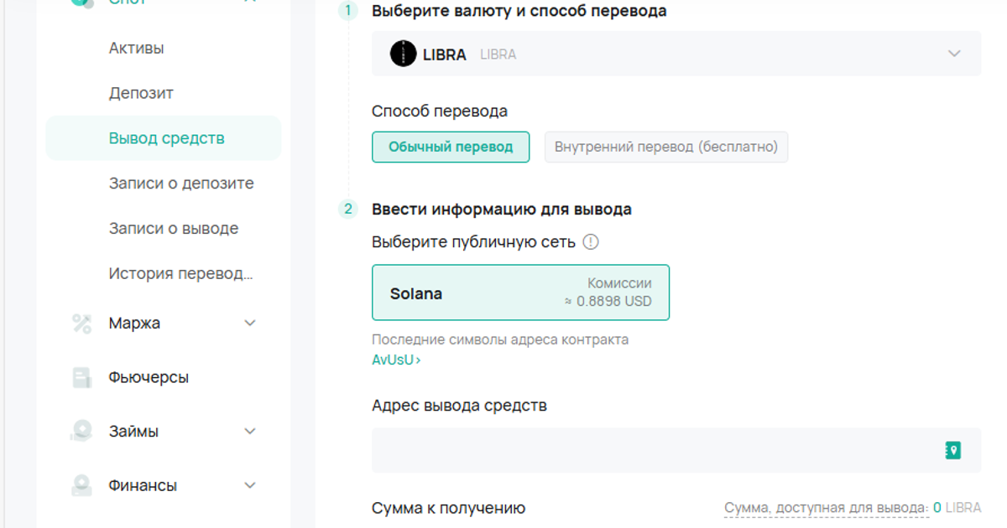The image size is (1007, 528).
Task: Open the address book icon in address field
Action: click(952, 451)
